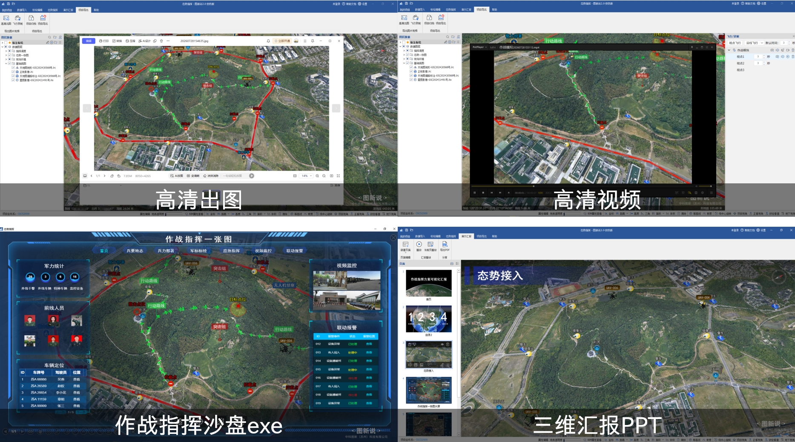Click AI改图 in the image viewer's bottom bar

click(177, 176)
